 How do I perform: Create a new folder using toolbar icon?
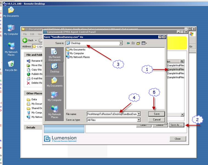point(138,43)
